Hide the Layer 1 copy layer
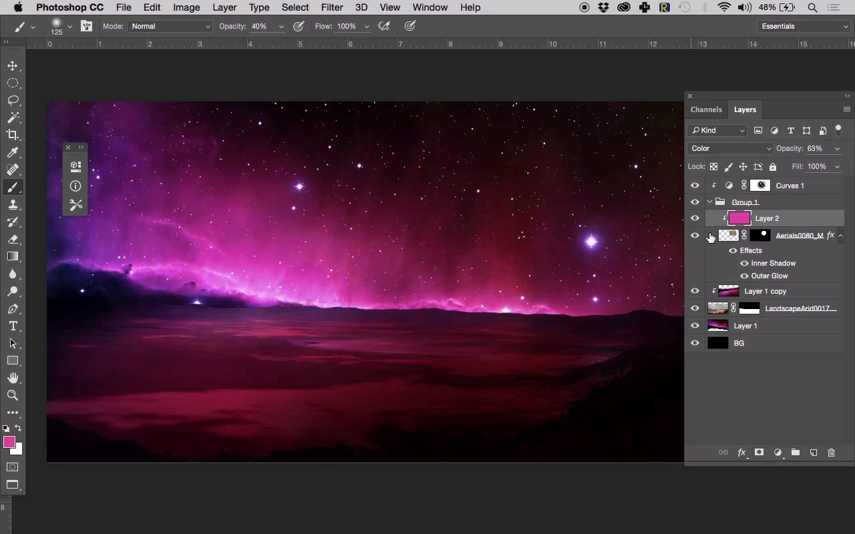 click(695, 291)
